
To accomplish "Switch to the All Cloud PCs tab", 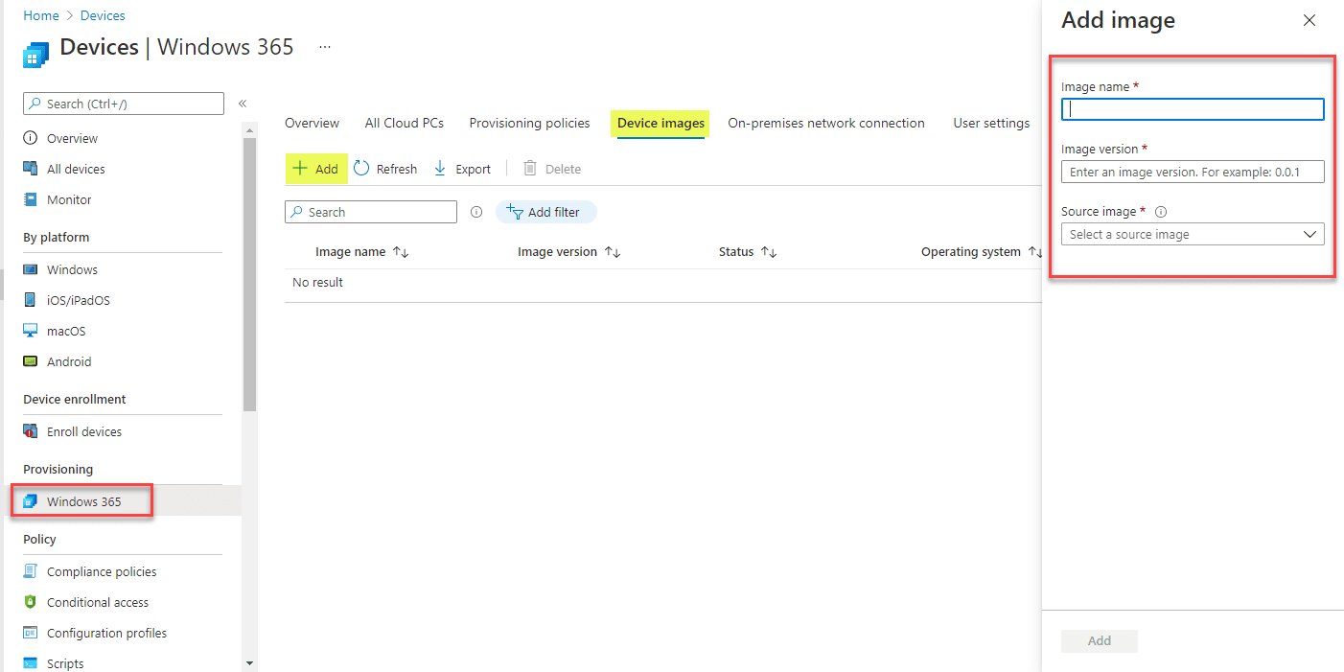I will [x=404, y=123].
